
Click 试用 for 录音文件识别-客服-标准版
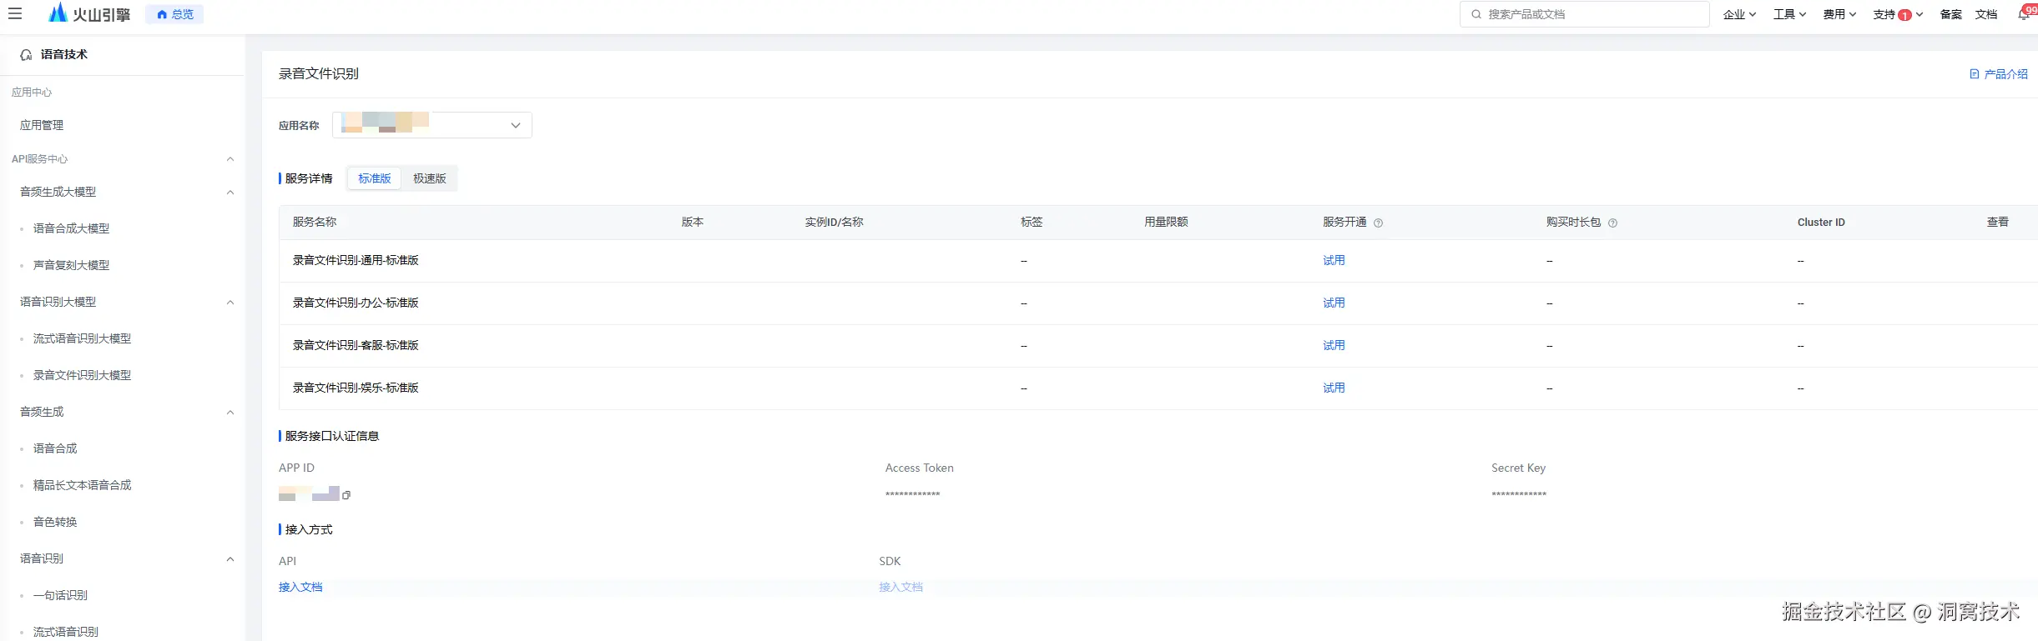pyautogui.click(x=1334, y=346)
